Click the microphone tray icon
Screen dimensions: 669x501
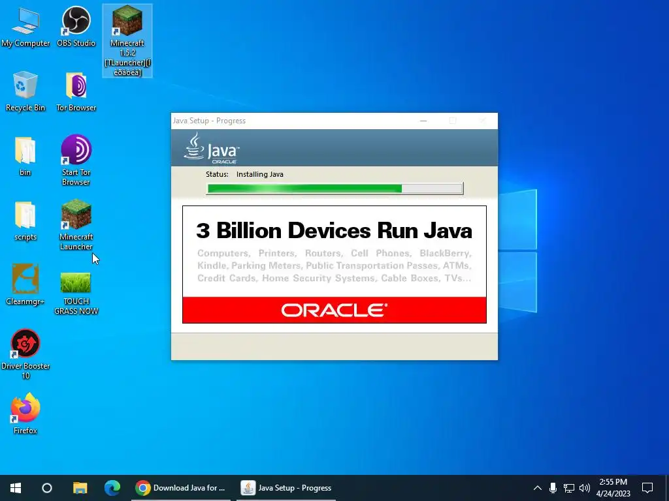553,488
